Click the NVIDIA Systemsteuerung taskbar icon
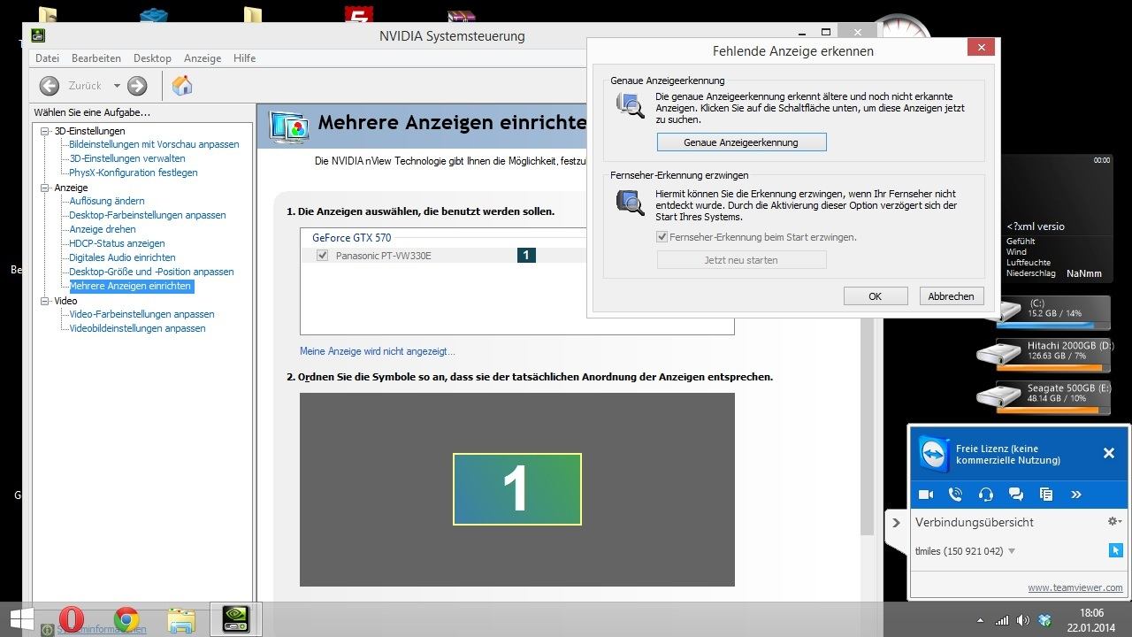The height and width of the screenshot is (637, 1132). [235, 618]
